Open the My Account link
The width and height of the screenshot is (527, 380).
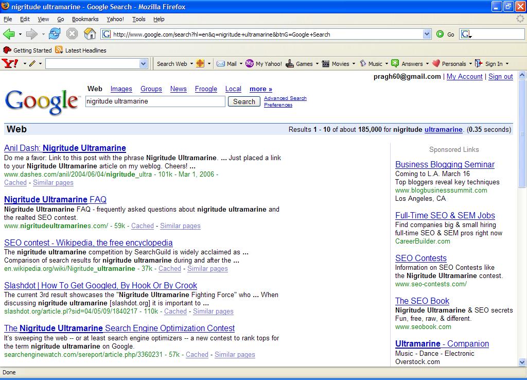(x=465, y=76)
